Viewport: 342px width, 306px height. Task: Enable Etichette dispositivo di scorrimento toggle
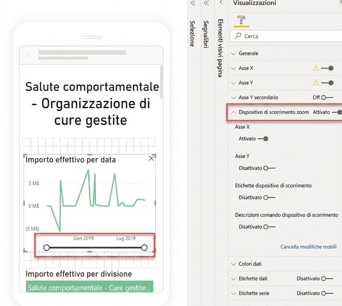coord(269,197)
